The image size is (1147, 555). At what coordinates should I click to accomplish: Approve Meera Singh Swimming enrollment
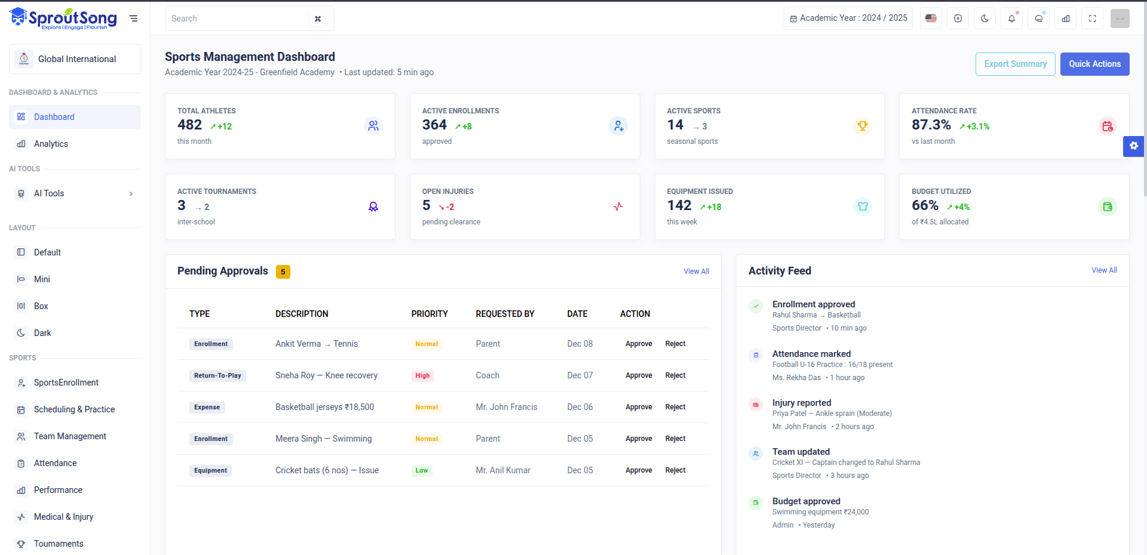(x=639, y=439)
